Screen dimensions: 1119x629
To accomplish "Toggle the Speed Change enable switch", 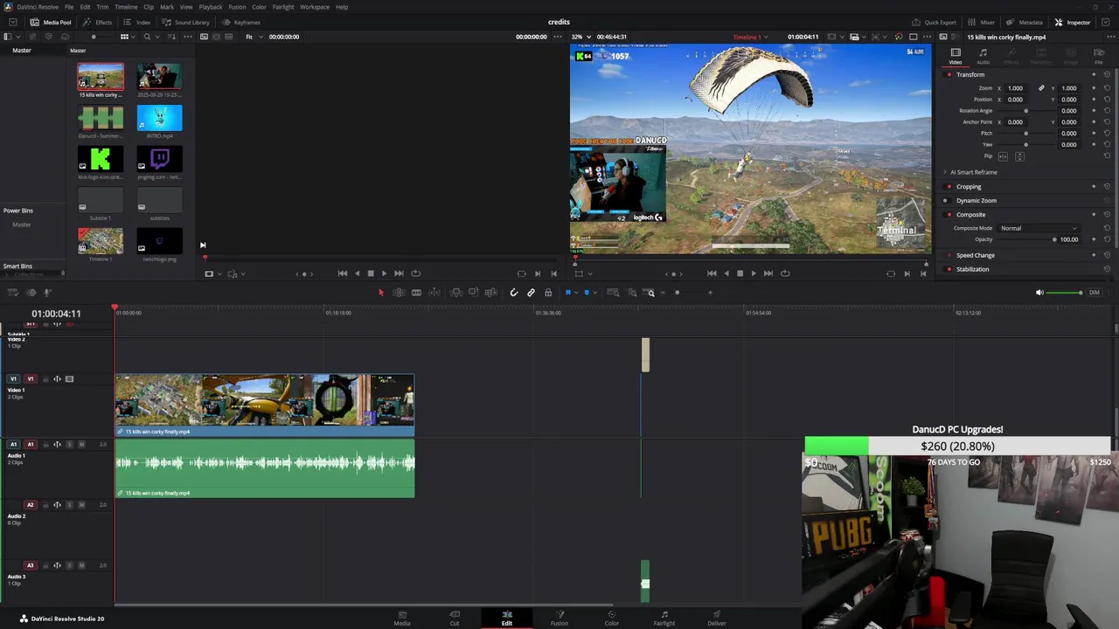I will click(x=949, y=255).
